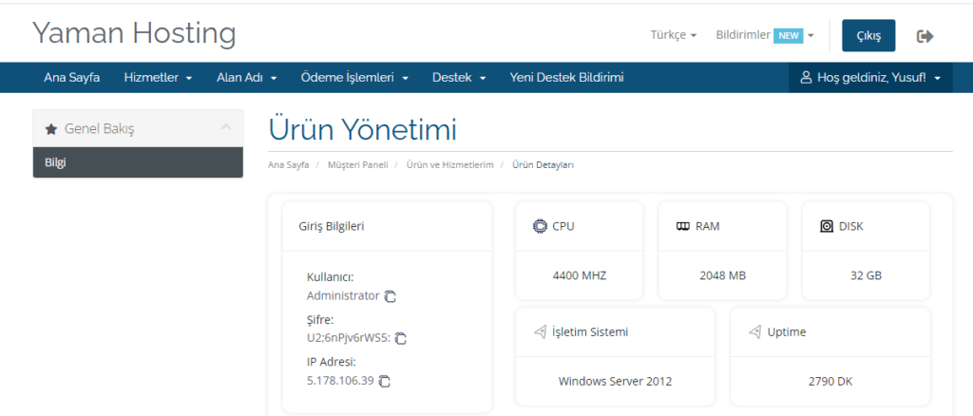Expand the Alan Adı menu

point(246,78)
